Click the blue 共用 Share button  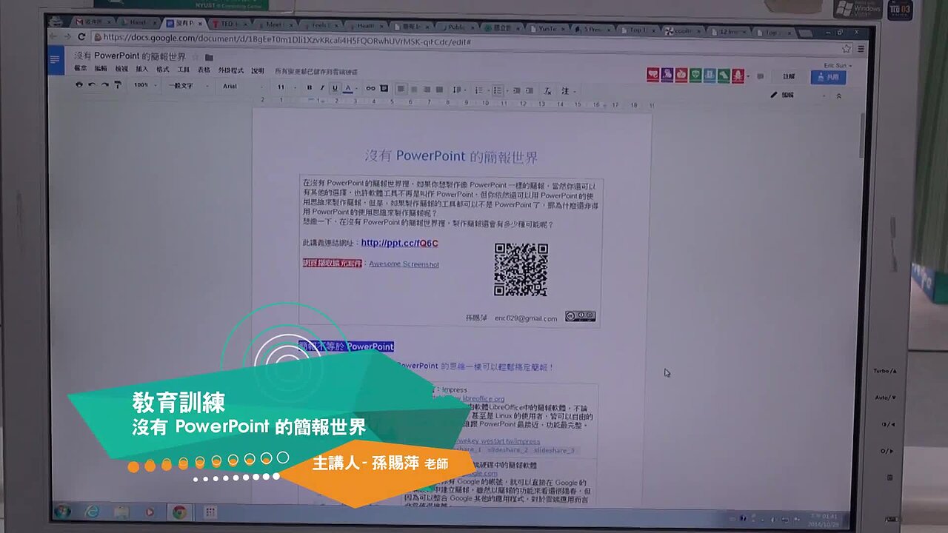(x=829, y=77)
